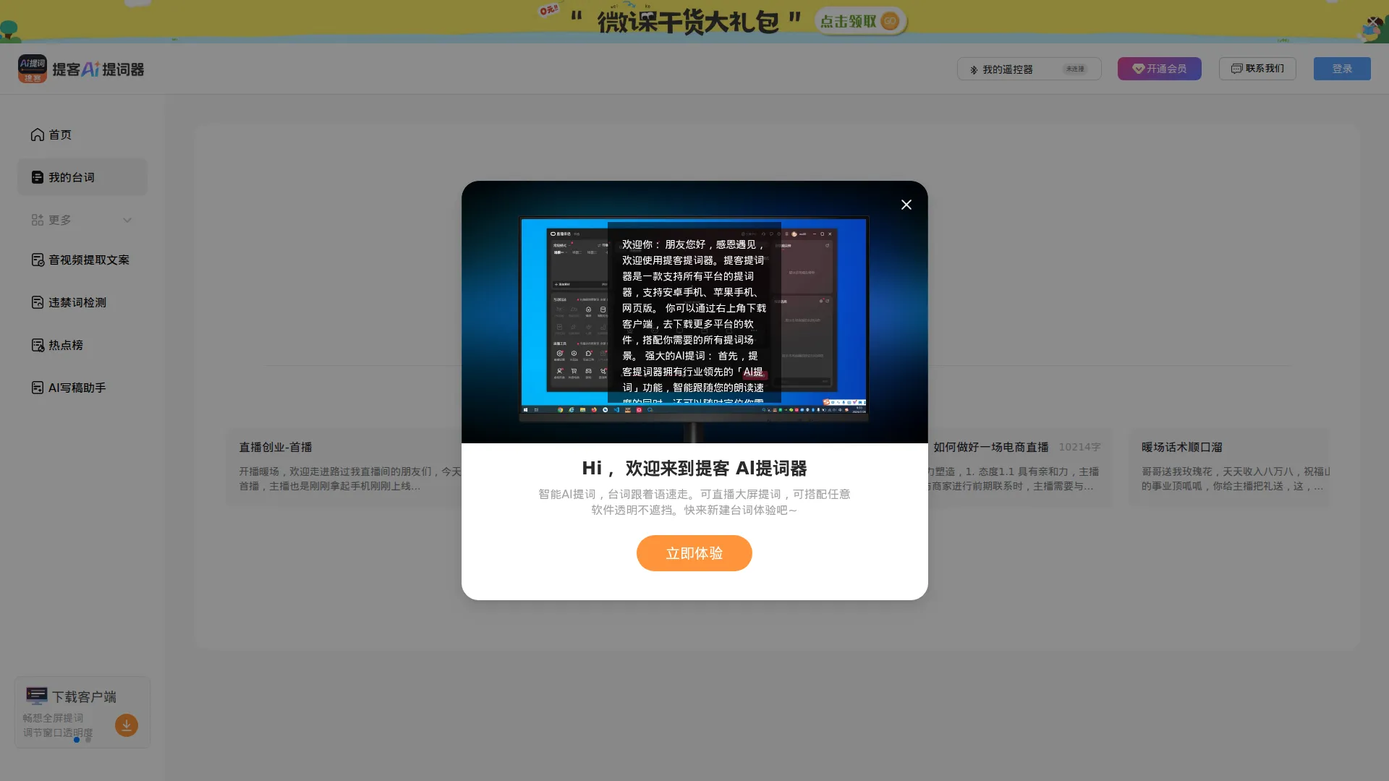The image size is (1389, 781).
Task: Click the script icon beside 我的台词
Action: (38, 177)
